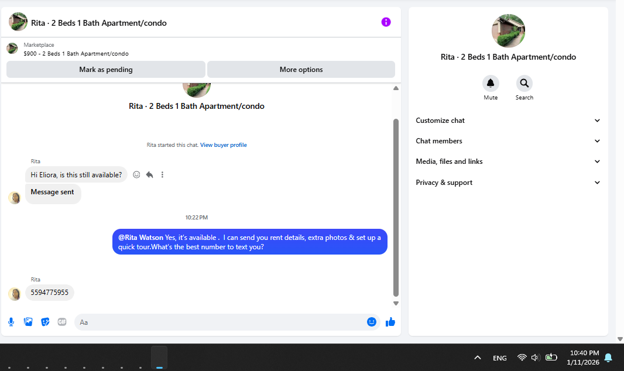Search in conversation with magnifier icon

(x=524, y=84)
